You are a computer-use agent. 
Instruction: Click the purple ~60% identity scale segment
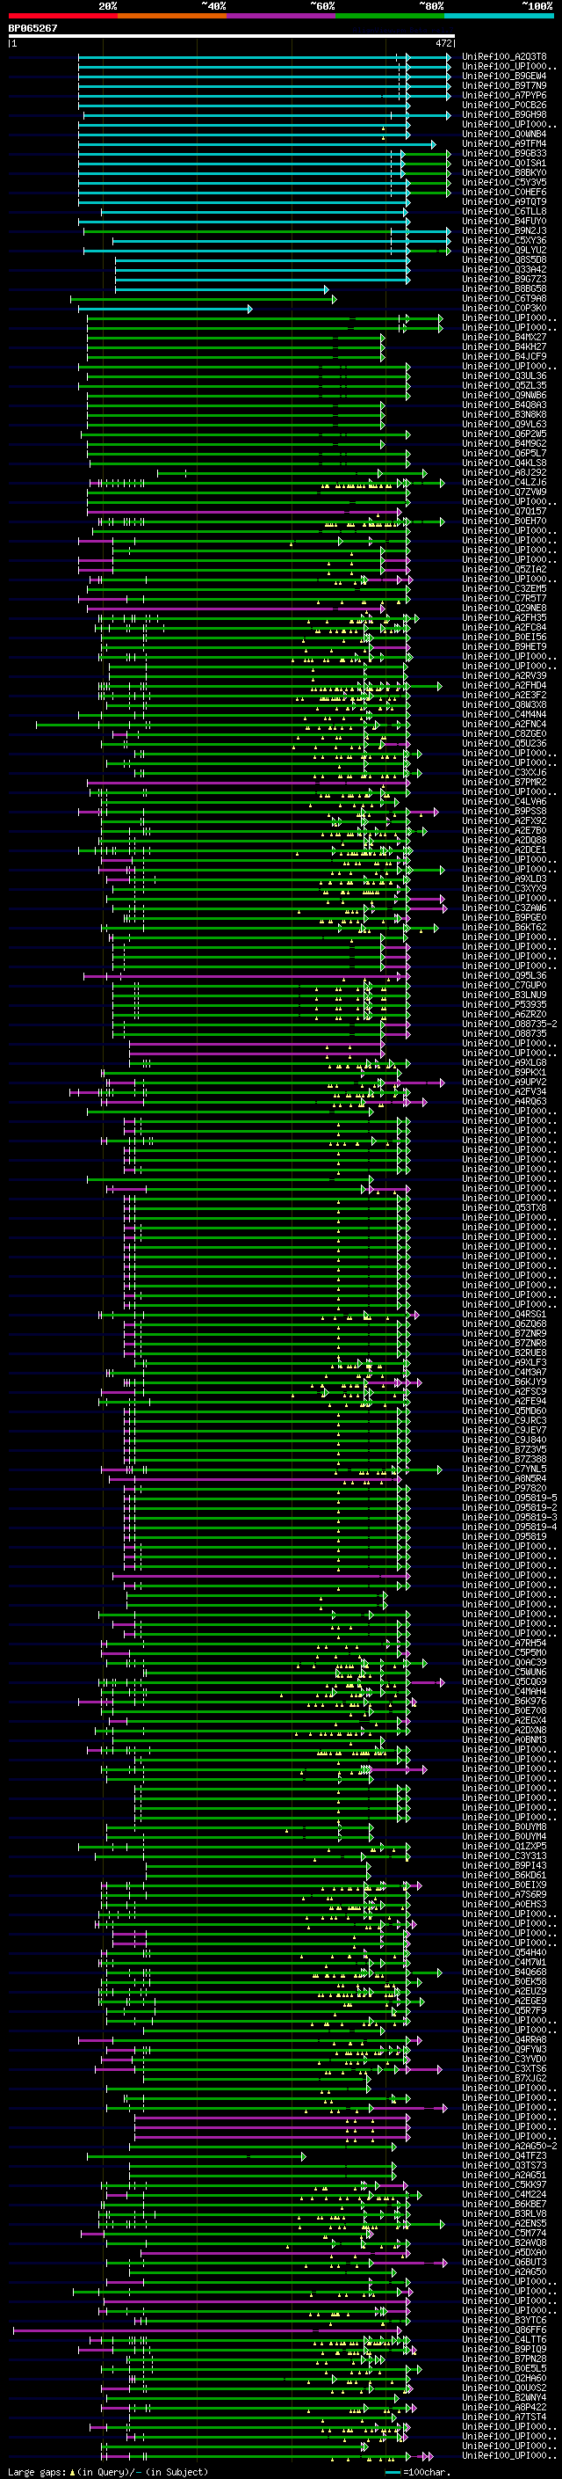[x=280, y=16]
